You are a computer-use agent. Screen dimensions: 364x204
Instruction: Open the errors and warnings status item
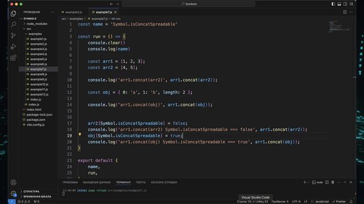click(x=24, y=202)
